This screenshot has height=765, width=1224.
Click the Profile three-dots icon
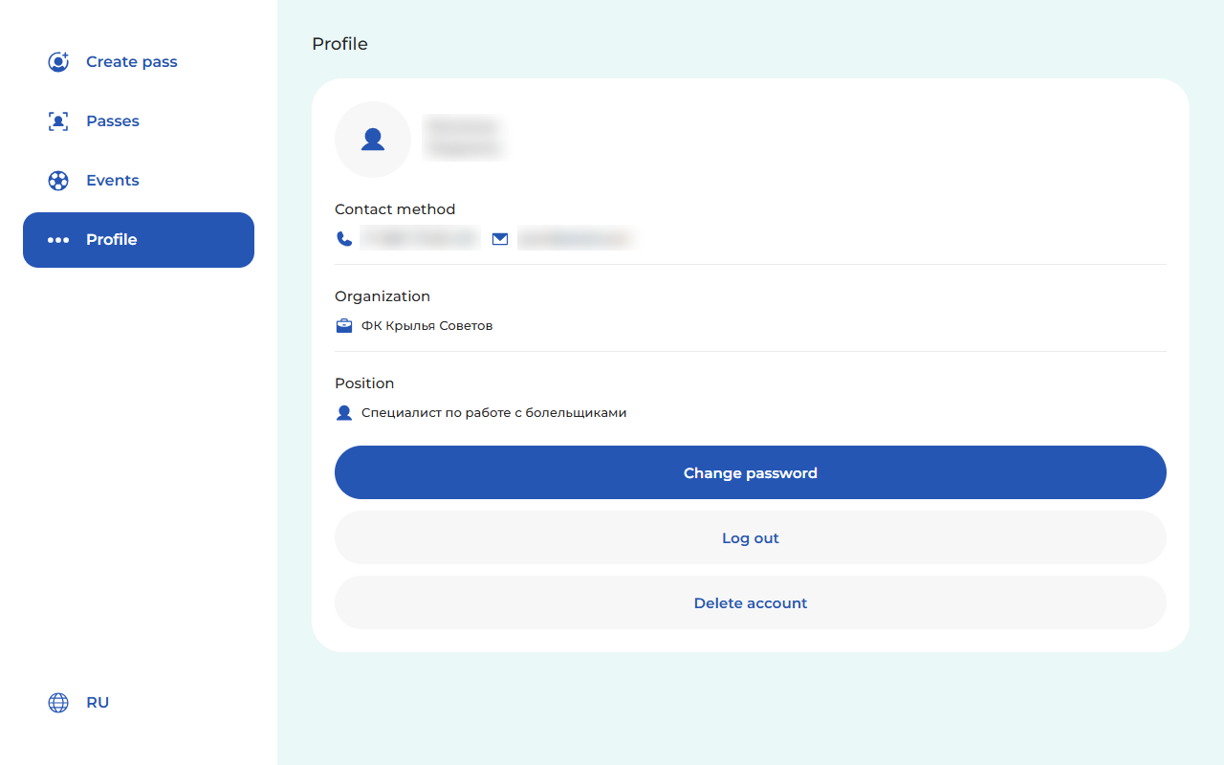tap(58, 240)
